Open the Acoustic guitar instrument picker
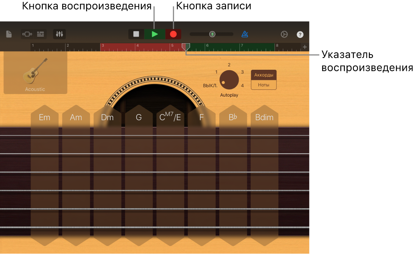The height and width of the screenshot is (254, 415). click(35, 73)
